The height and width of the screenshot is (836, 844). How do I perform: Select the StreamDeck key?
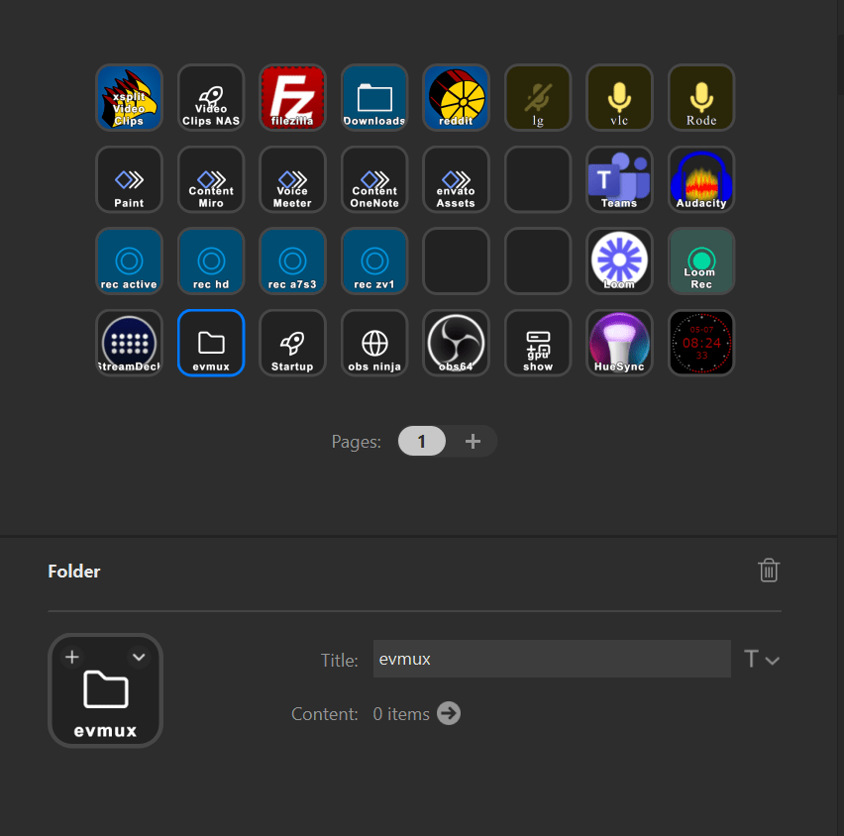click(129, 343)
